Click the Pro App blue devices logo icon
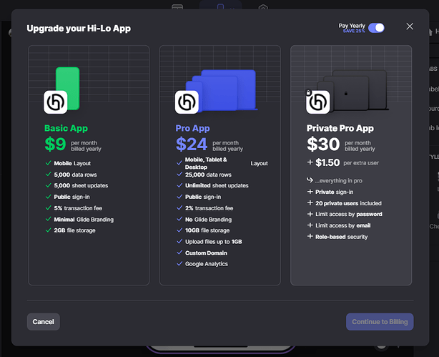Viewport: 439px width, 357px height. coord(216,92)
